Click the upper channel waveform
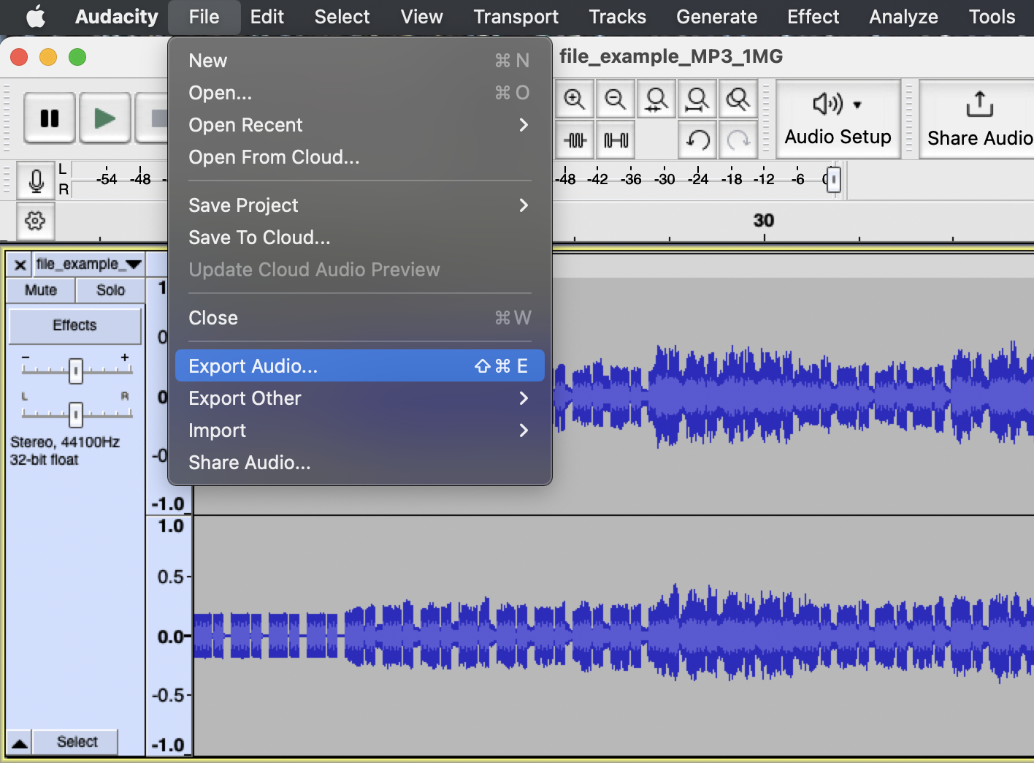The width and height of the screenshot is (1034, 763). pos(792,395)
